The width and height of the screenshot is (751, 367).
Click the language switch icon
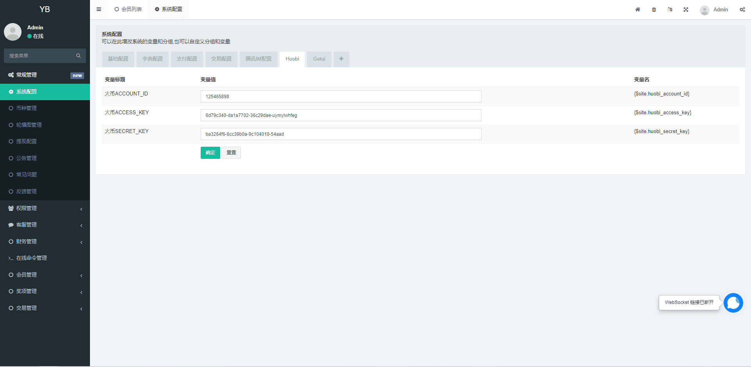(x=670, y=9)
